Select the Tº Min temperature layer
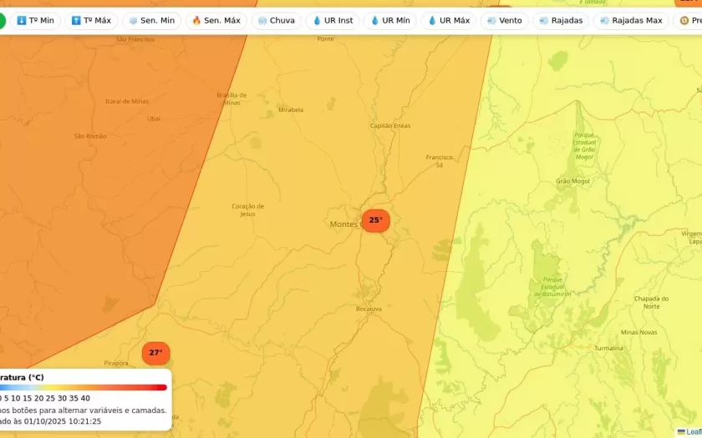Viewport: 702px width, 438px height. click(x=35, y=21)
